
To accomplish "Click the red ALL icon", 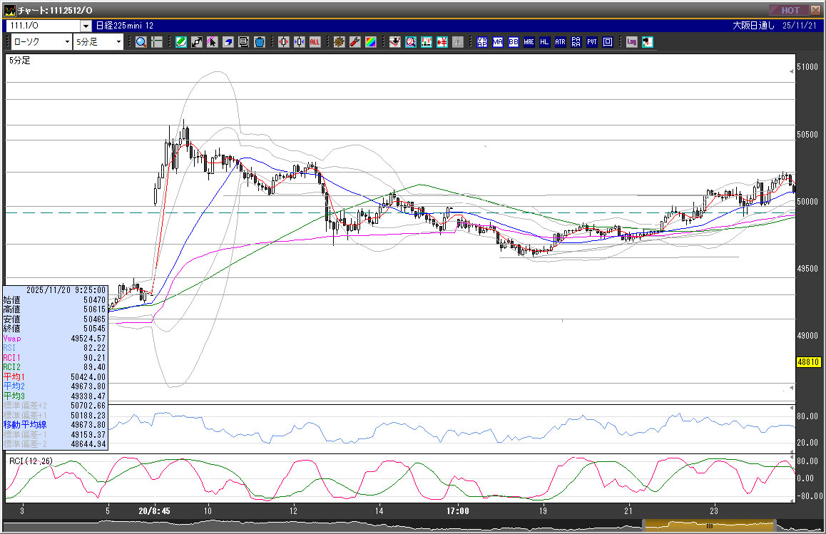I will 315,42.
